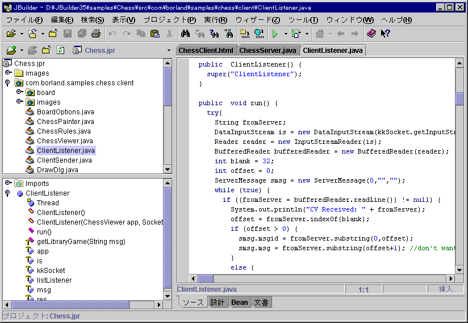This screenshot has width=468, height=323.
Task: Switch to the ChessServer.java tab
Action: pyautogui.click(x=268, y=50)
